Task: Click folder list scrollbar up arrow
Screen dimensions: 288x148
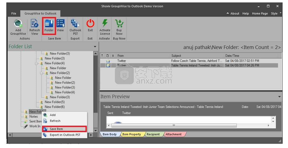Action: [95, 53]
